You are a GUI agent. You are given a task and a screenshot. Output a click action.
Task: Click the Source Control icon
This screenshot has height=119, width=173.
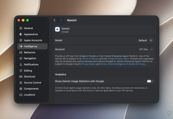(x=21, y=83)
